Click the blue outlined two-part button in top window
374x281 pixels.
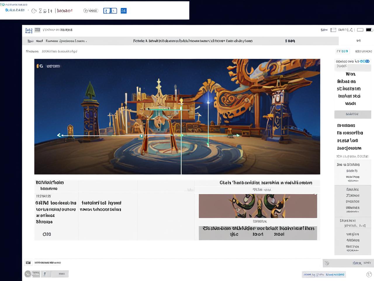110,11
